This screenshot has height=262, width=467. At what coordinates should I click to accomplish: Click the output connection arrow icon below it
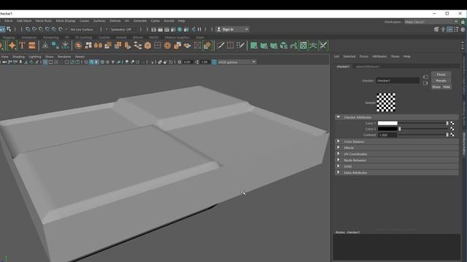click(425, 84)
